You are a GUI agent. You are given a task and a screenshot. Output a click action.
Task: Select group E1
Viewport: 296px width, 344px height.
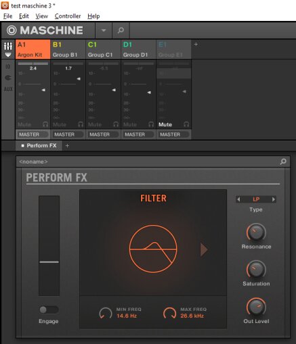(x=173, y=49)
